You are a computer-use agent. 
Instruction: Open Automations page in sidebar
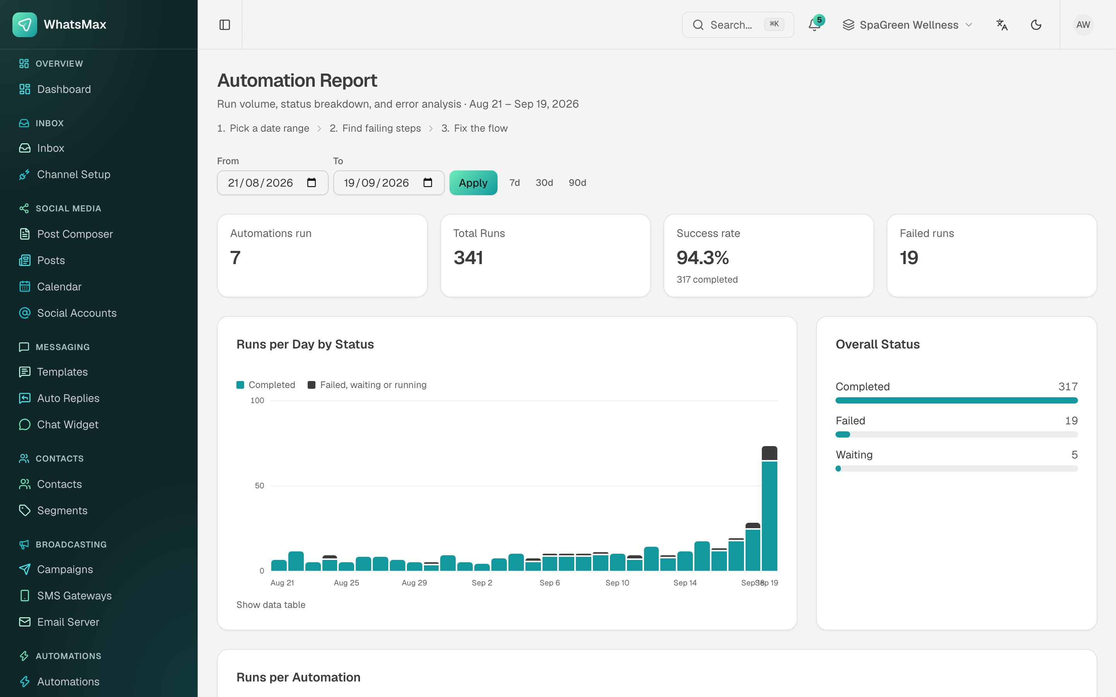click(68, 682)
